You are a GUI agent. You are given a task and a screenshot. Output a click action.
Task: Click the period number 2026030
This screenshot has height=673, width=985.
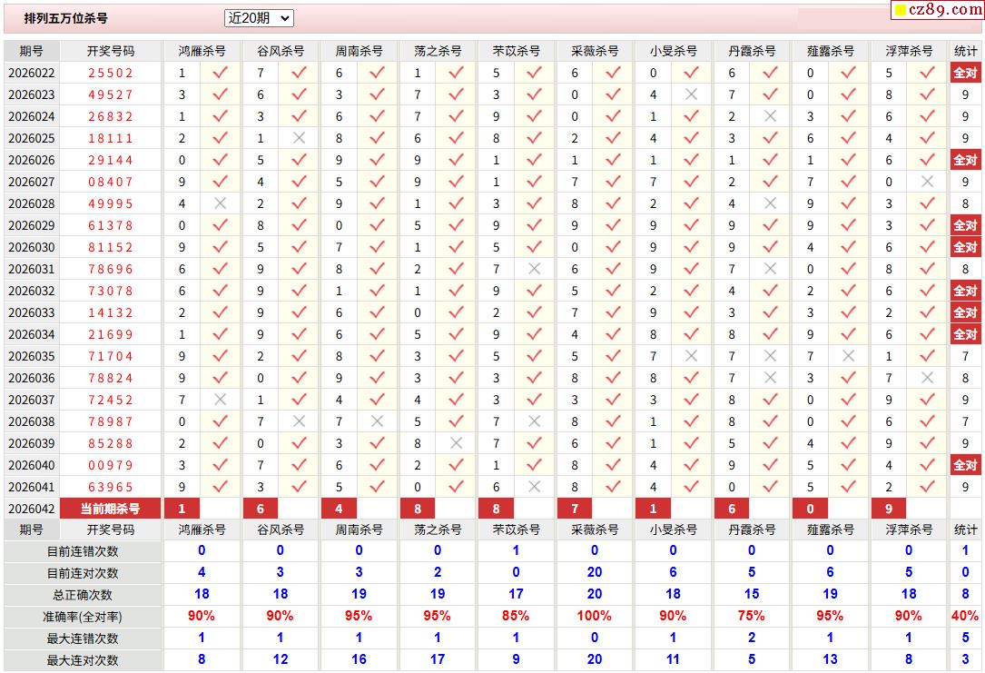pos(32,247)
